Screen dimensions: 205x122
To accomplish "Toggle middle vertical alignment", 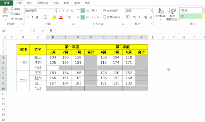I will coord(83,11).
